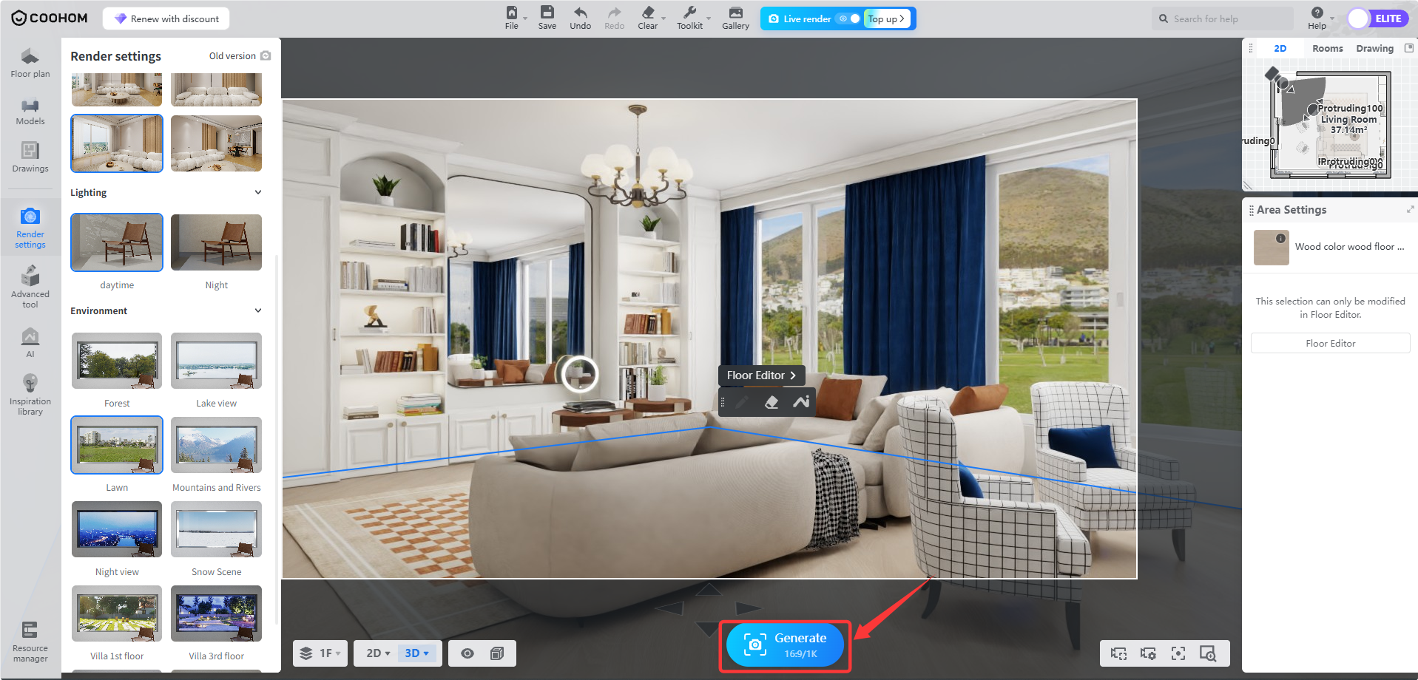Click the Generate render button
The image size is (1418, 680).
point(786,645)
